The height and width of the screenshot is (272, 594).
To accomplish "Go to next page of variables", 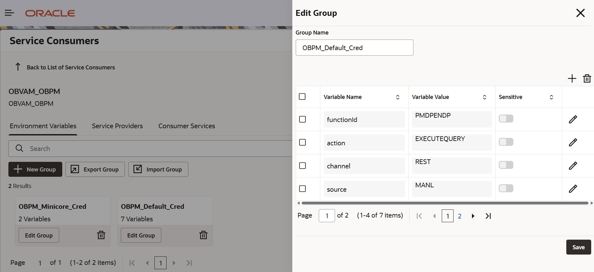I will click(473, 216).
